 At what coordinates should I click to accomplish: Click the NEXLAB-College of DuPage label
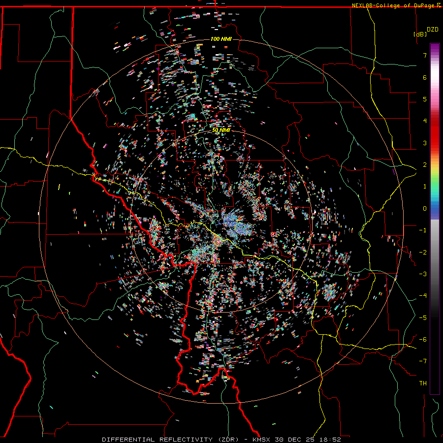click(393, 5)
